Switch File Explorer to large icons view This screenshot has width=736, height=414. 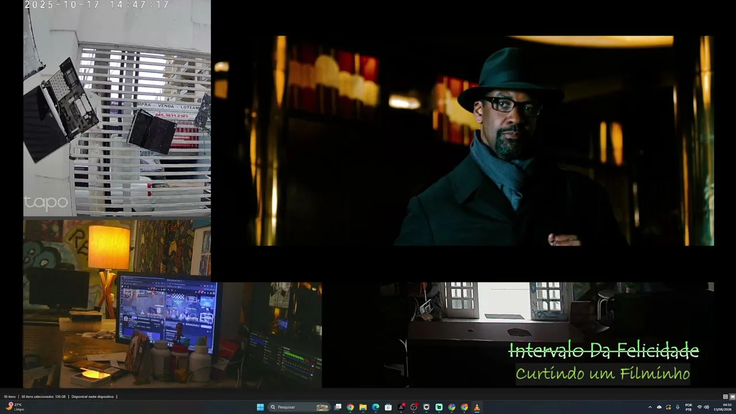(733, 397)
